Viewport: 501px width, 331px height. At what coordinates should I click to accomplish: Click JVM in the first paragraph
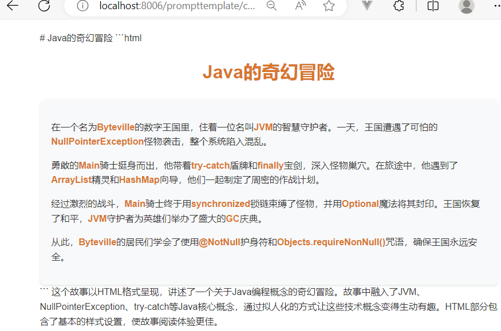[x=263, y=127]
